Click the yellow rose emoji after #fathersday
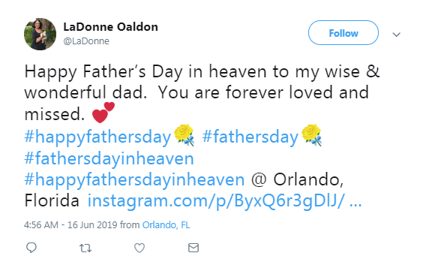This screenshot has height=271, width=426. (x=311, y=135)
